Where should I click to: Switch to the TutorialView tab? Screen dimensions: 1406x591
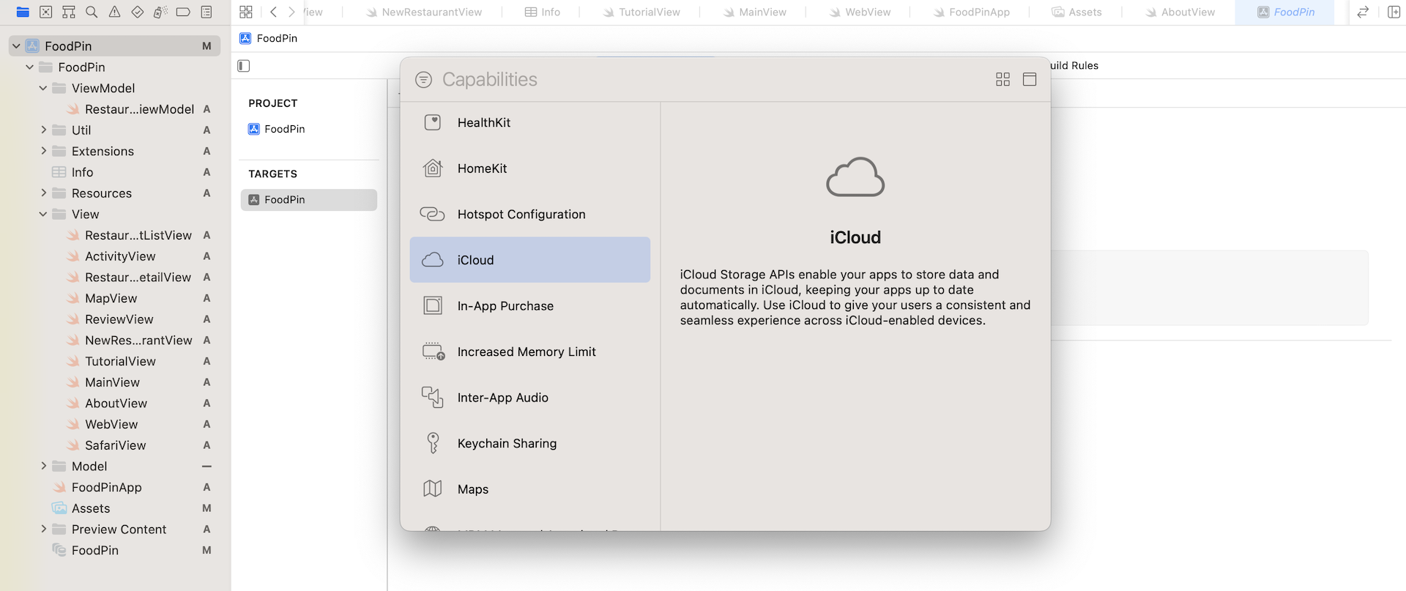[x=641, y=12]
